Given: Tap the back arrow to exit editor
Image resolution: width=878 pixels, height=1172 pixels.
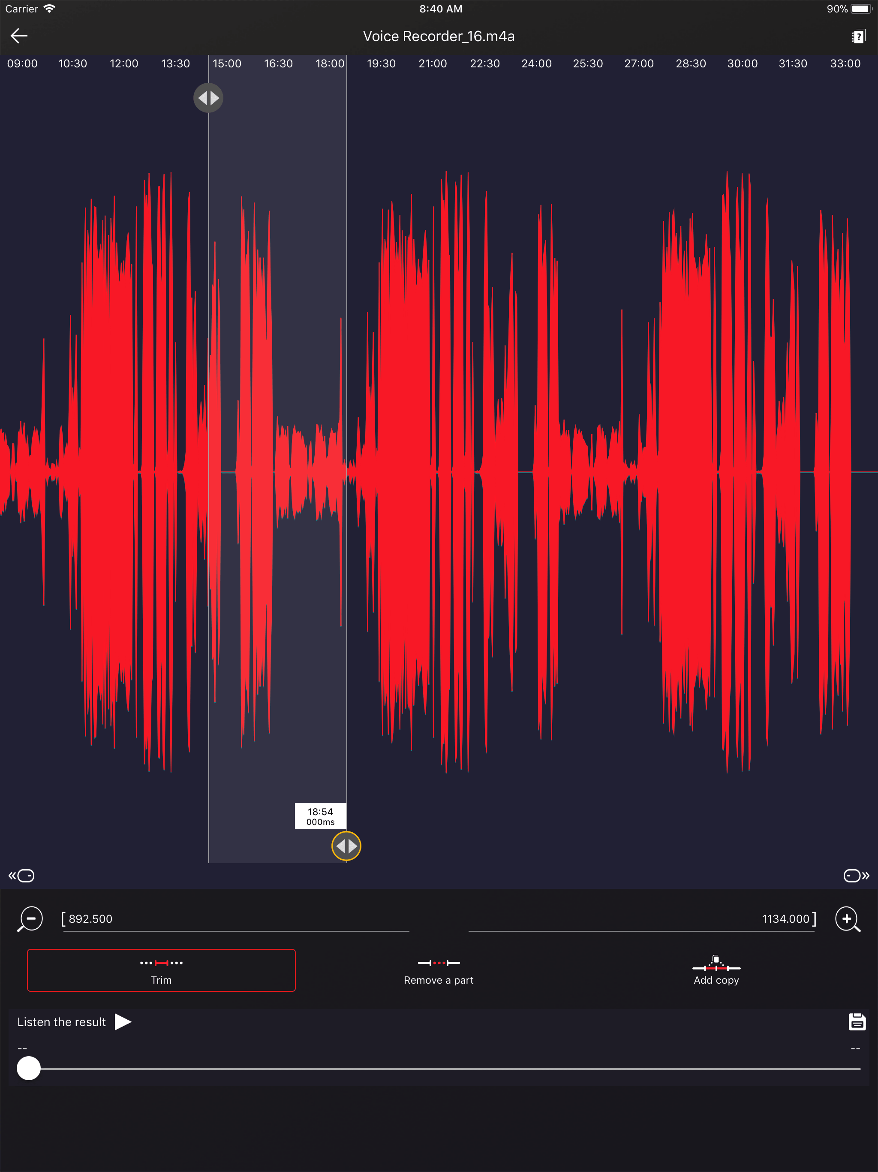Looking at the screenshot, I should 20,36.
